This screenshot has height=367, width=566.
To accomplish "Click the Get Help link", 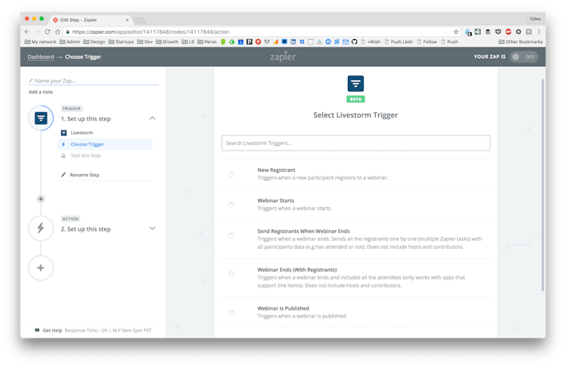I will tap(52, 330).
